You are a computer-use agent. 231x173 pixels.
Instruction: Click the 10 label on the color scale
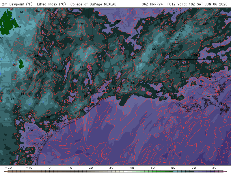coord(70,168)
